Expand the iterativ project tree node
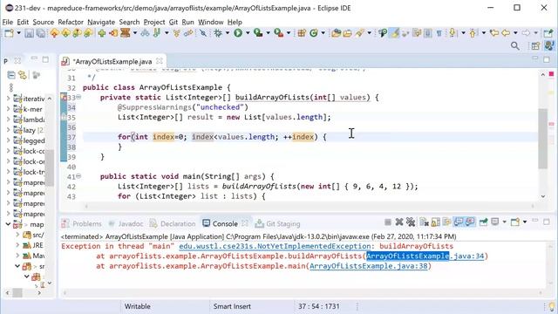The image size is (558, 314). (8, 99)
